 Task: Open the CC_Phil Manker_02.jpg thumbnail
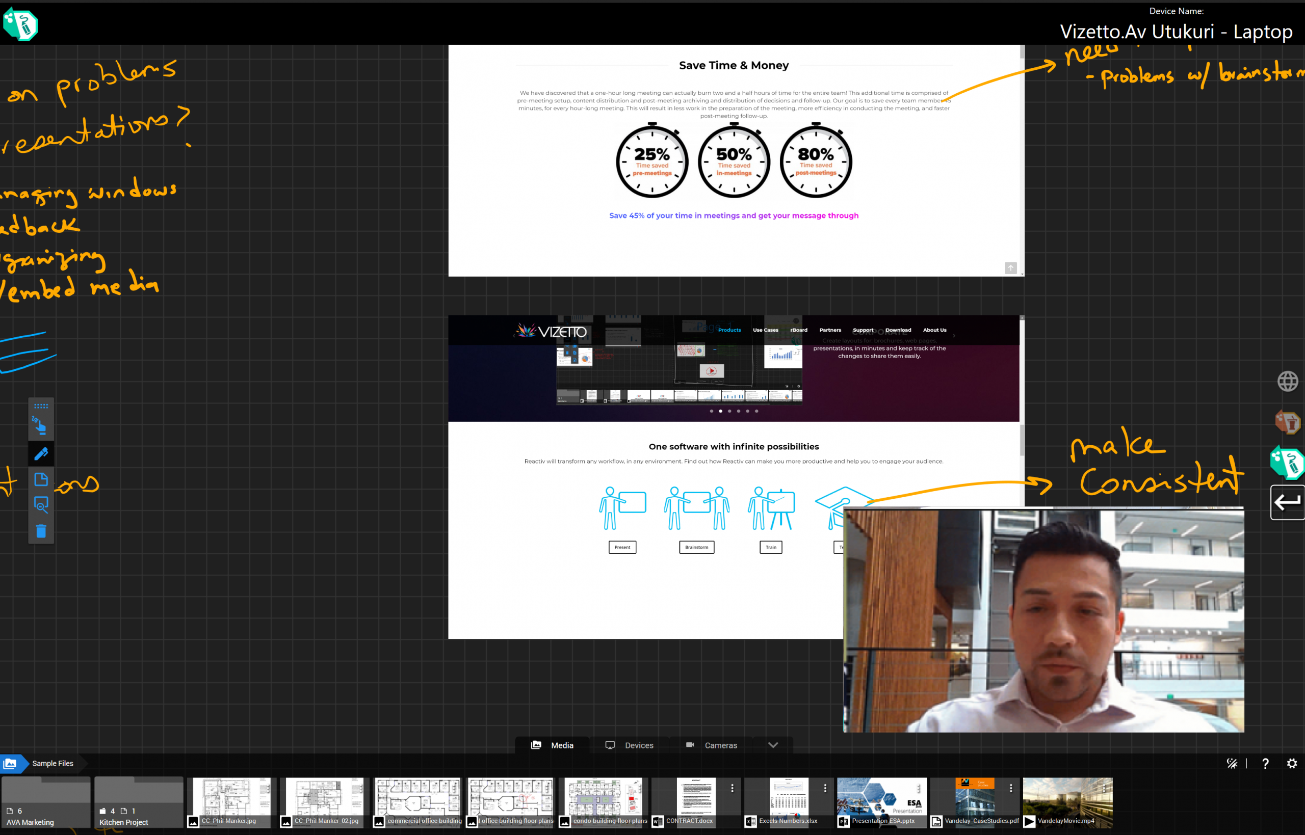tap(324, 802)
